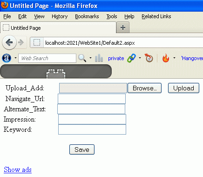This screenshot has width=203, height=177.
Task: Click the 'Hangover link in toolbar
Action: (x=192, y=58)
